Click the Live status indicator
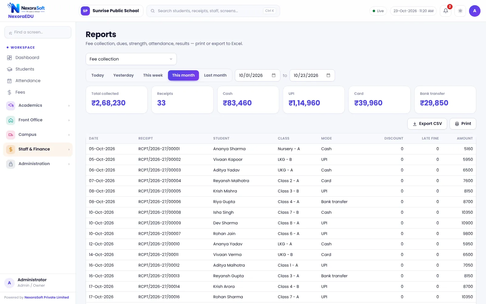Viewport: 486px width, 304px height. point(378,11)
